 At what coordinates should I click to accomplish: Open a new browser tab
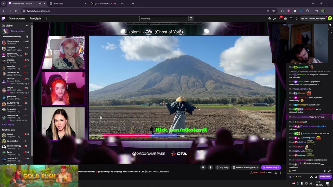pos(133,4)
